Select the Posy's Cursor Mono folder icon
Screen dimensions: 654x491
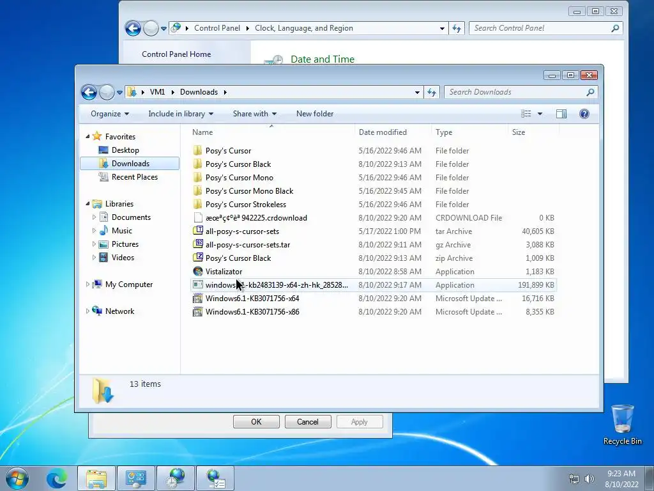pos(198,177)
